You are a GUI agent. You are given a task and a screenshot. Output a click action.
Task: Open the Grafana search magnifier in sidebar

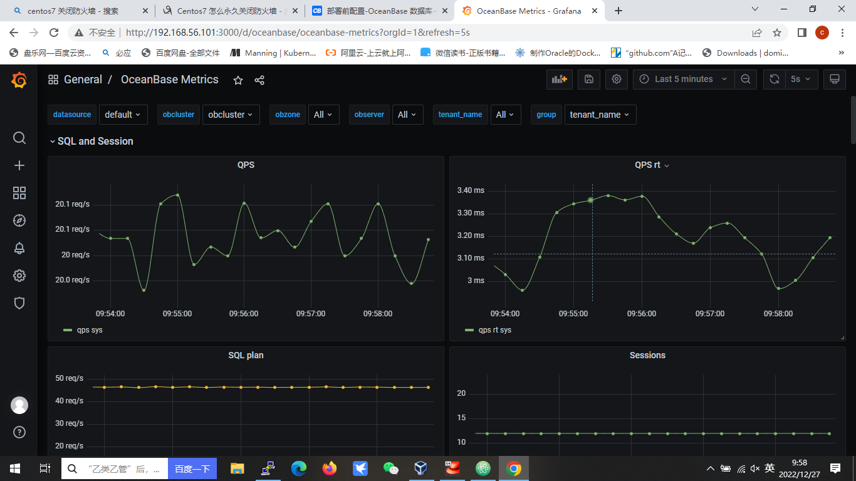pyautogui.click(x=19, y=138)
